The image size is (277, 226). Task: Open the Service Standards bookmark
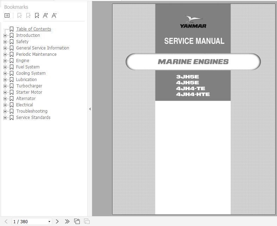[x=33, y=118]
